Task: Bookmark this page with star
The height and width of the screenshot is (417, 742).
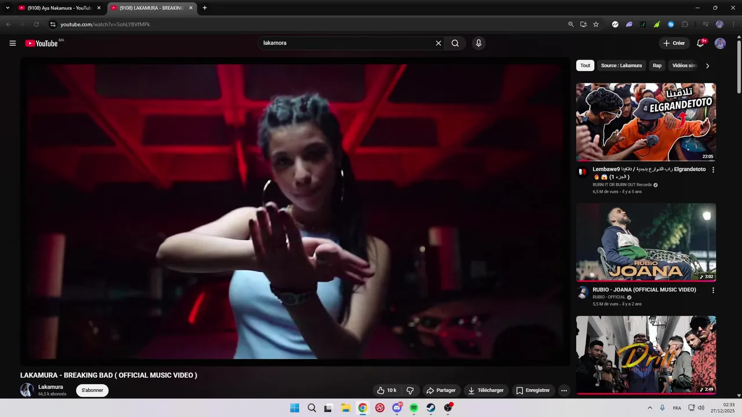Action: pyautogui.click(x=595, y=24)
